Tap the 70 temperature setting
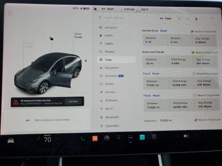222x166 pixels. click(x=48, y=140)
